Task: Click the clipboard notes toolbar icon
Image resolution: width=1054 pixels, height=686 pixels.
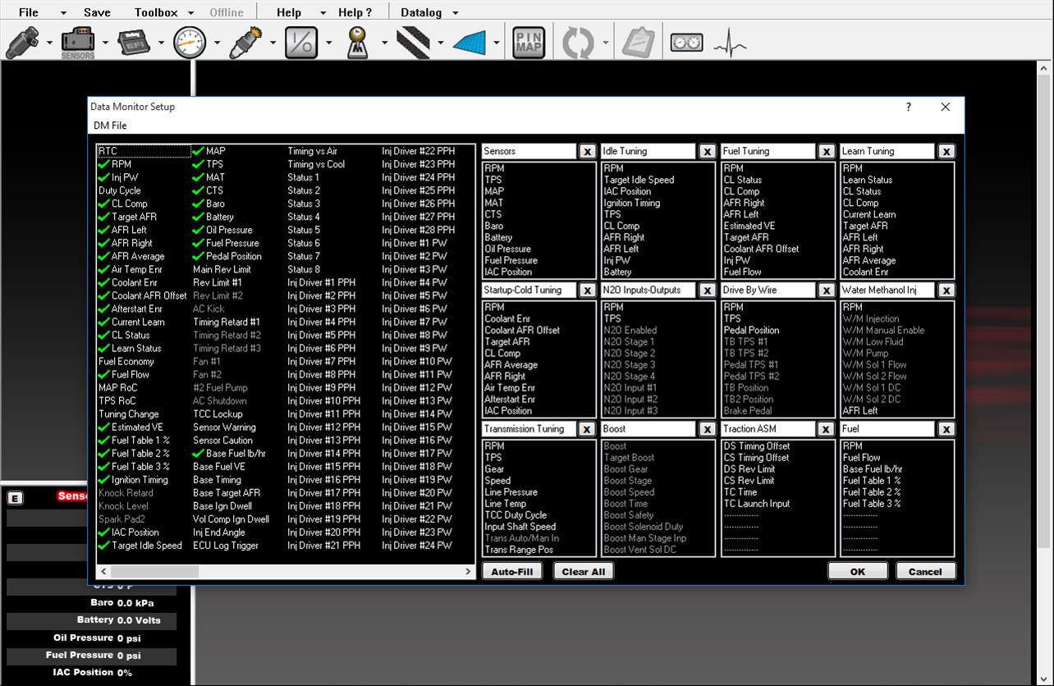Action: pos(637,43)
